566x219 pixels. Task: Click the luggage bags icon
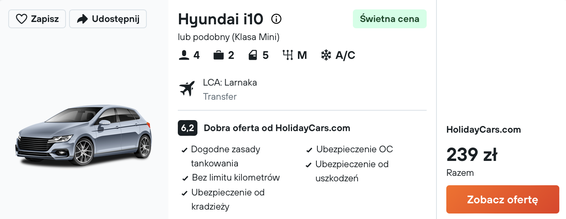218,55
